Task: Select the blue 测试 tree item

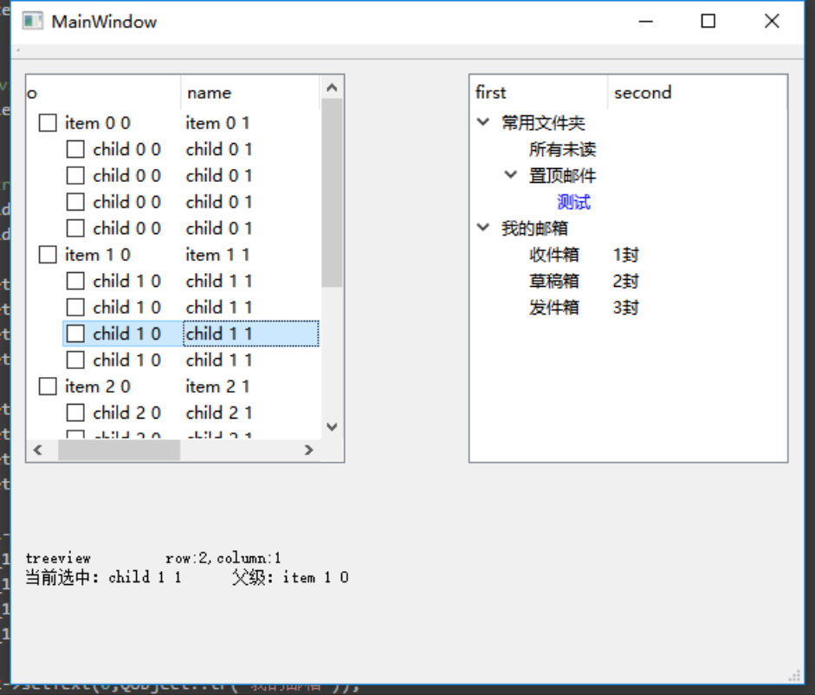Action: coord(573,202)
